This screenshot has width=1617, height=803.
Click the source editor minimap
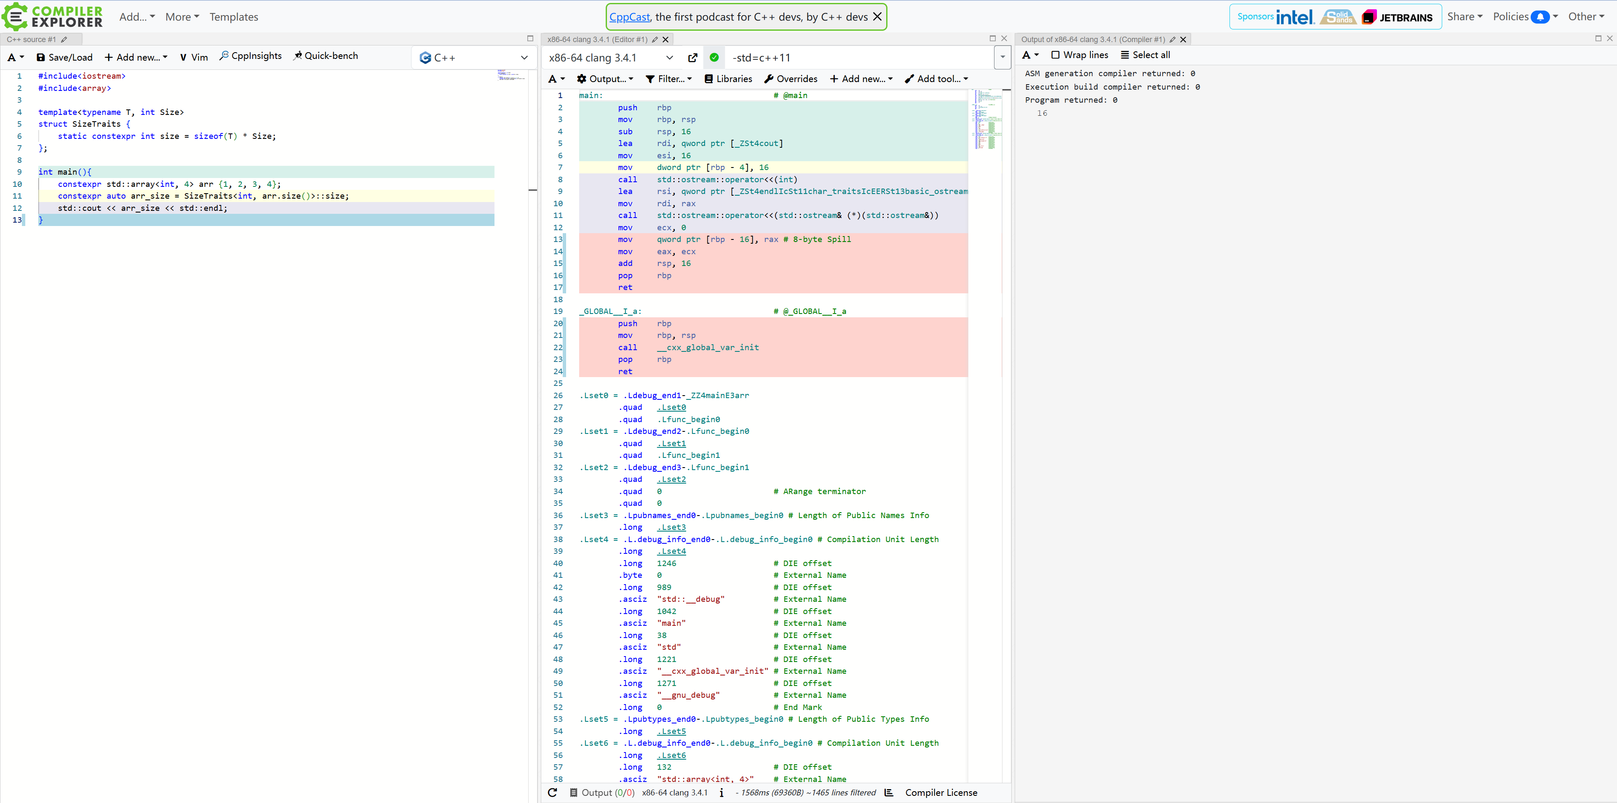(x=512, y=76)
